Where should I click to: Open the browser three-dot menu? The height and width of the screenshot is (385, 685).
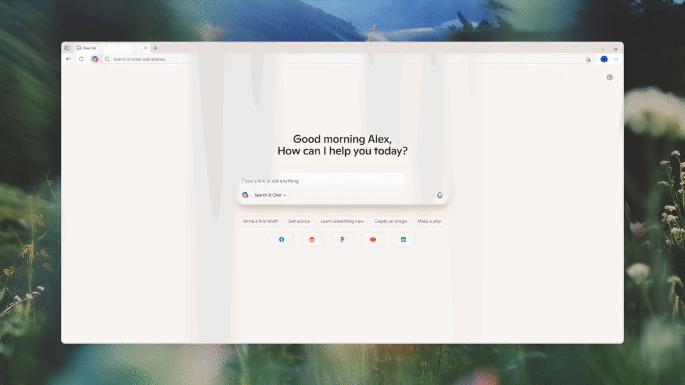pos(615,58)
